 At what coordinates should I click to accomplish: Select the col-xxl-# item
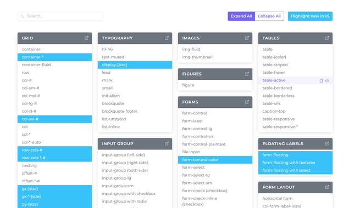(x=55, y=119)
